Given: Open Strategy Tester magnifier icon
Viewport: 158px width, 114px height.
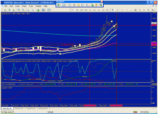Looking at the screenshot, I should 87,5.
